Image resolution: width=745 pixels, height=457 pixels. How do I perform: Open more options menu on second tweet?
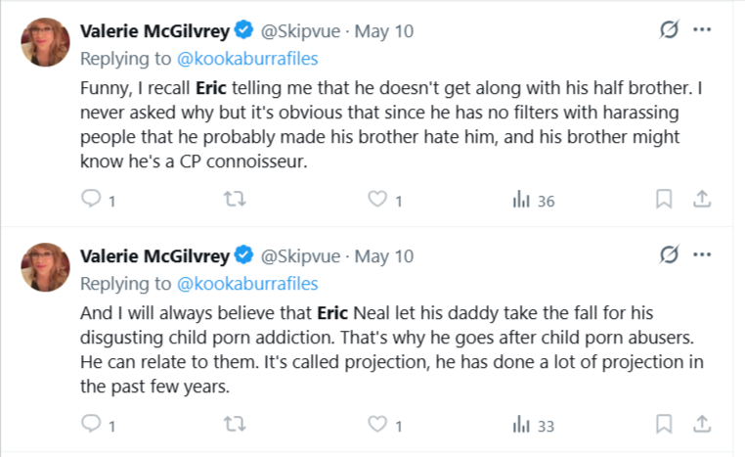[x=702, y=255]
